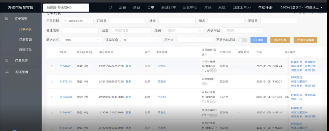Open the 新建订单 menu item
329x131 pixels.
coord(168,7)
